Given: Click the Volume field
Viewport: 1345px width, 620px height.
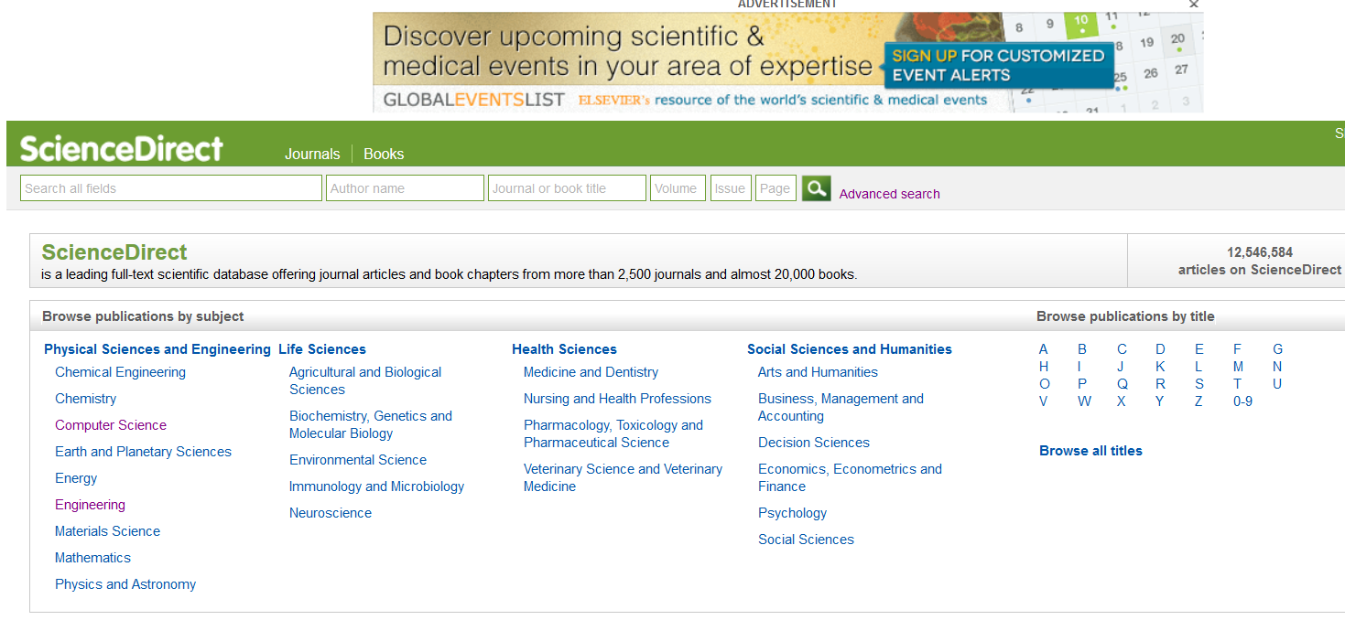Looking at the screenshot, I should tap(678, 188).
